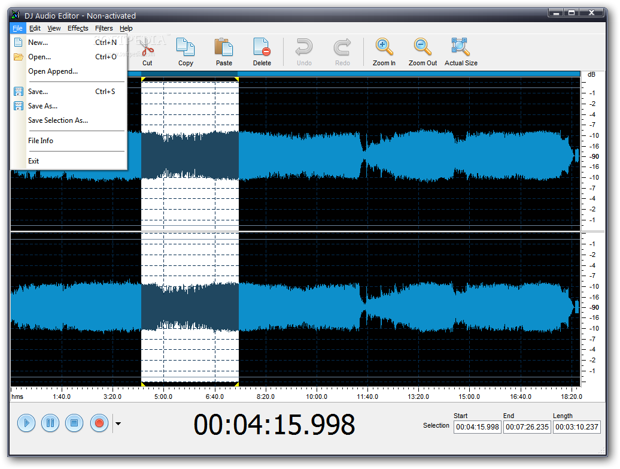Start playback with the Play button

click(26, 423)
